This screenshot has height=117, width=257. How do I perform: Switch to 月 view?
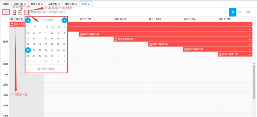pos(239,12)
